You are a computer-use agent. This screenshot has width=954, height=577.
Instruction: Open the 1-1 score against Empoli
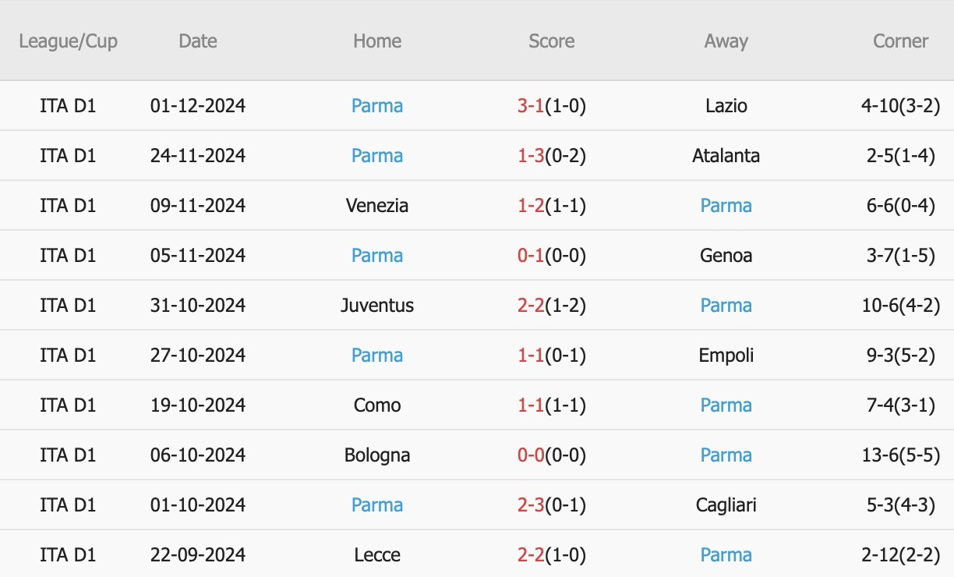(530, 355)
